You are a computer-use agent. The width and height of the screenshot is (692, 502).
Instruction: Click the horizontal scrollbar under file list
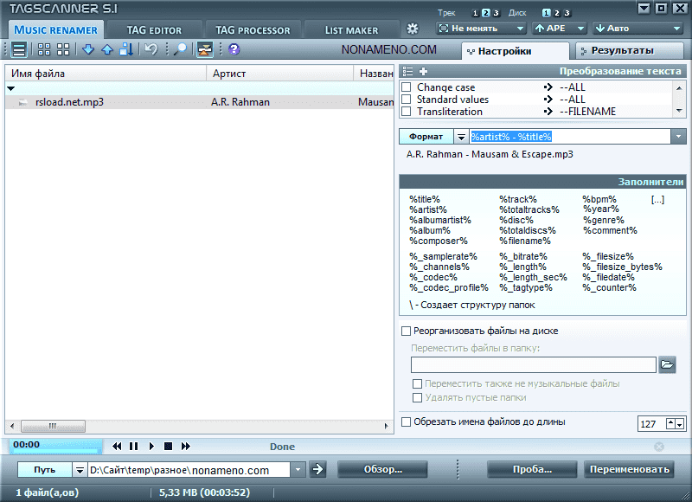(x=52, y=426)
